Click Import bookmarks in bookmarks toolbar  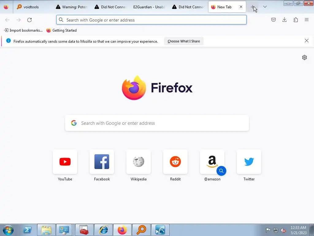tap(23, 30)
